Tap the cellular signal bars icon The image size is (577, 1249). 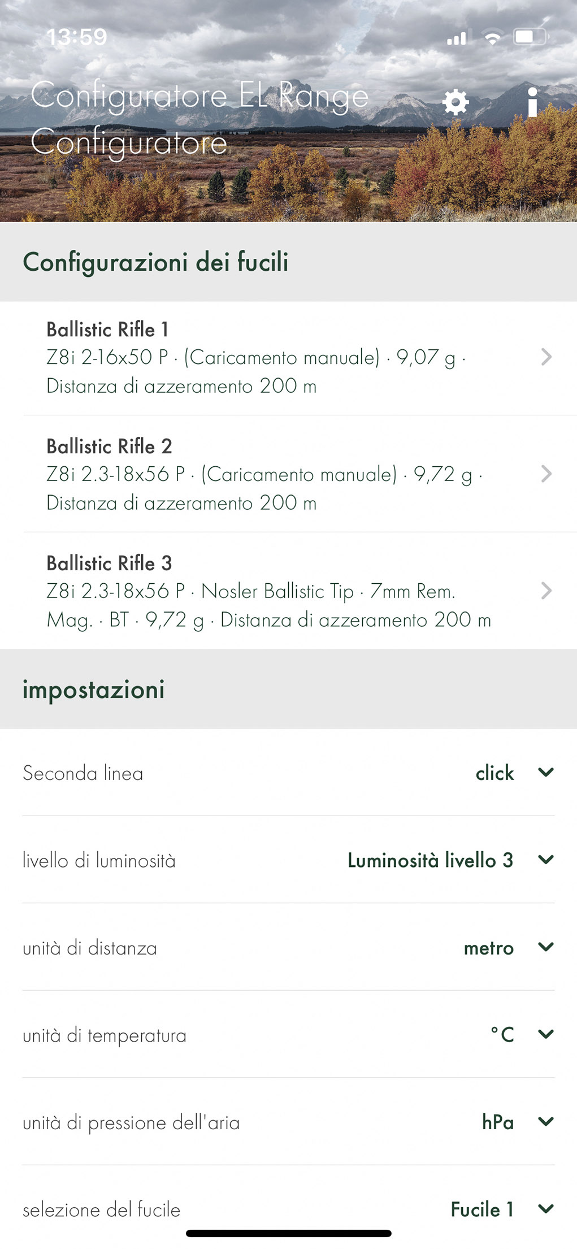click(x=457, y=38)
